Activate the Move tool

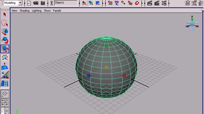coord(5,32)
